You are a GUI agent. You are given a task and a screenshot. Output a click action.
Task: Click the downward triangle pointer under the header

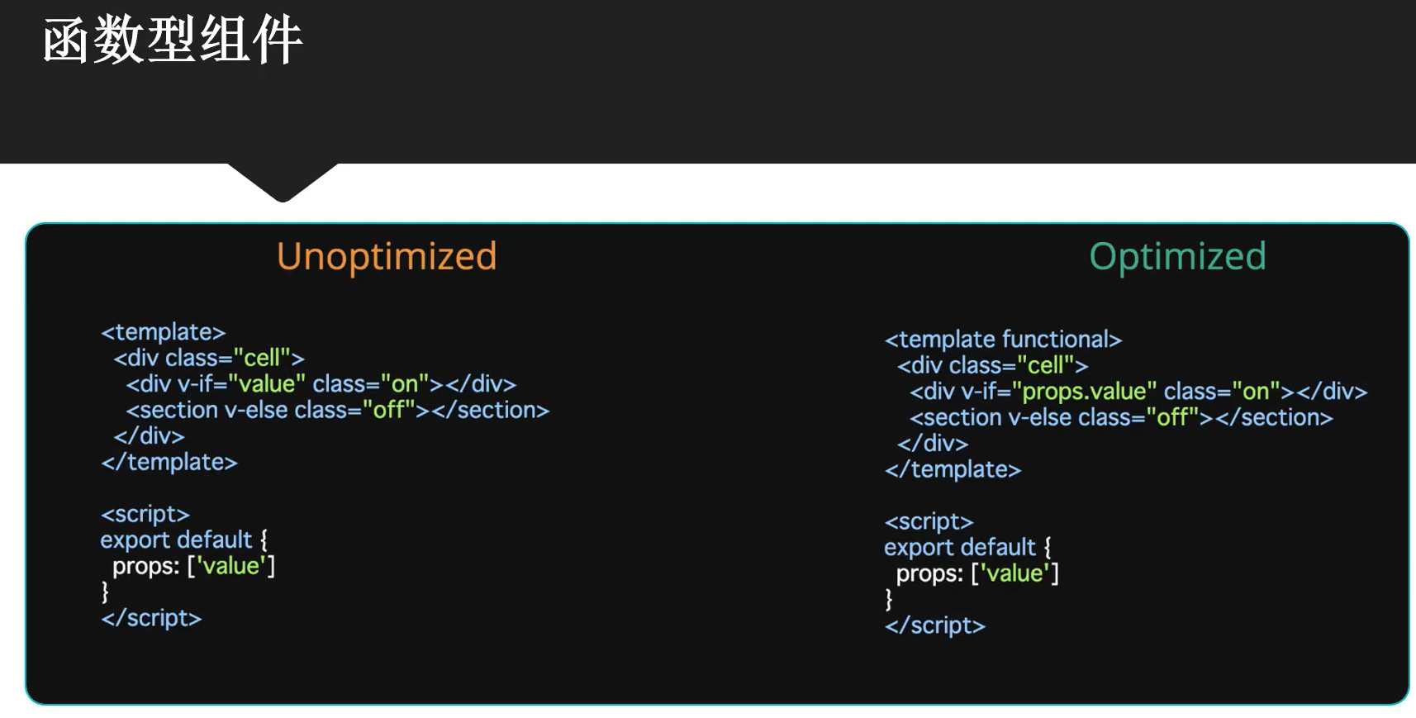(283, 183)
